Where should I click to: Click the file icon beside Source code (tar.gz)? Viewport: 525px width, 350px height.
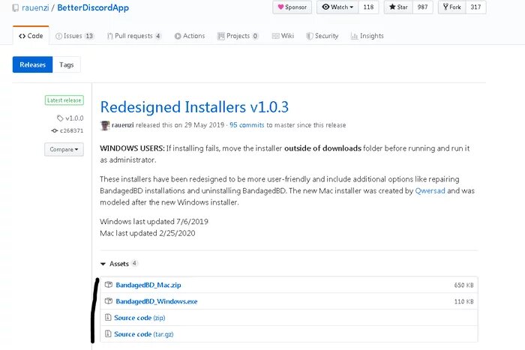tap(108, 334)
